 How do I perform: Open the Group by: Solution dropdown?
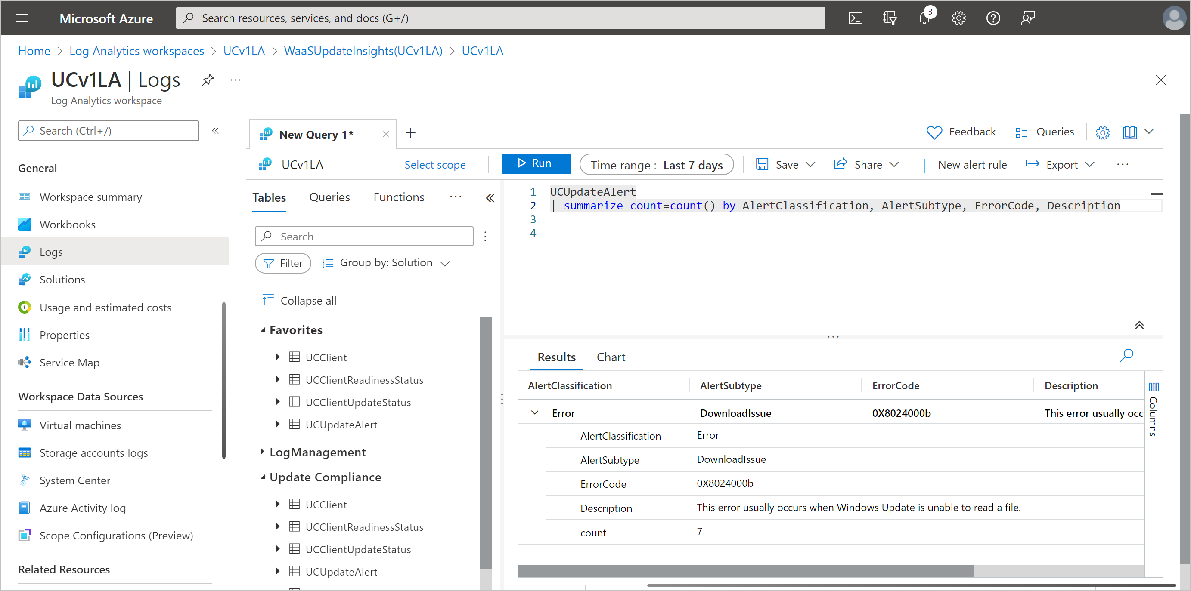pyautogui.click(x=386, y=263)
